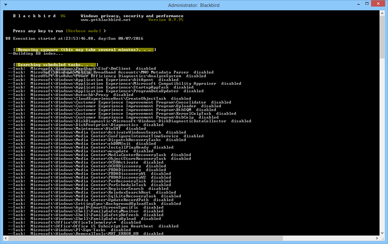
Task: Click the PBDADiscoveryW1 task line
Action: pos(89,174)
